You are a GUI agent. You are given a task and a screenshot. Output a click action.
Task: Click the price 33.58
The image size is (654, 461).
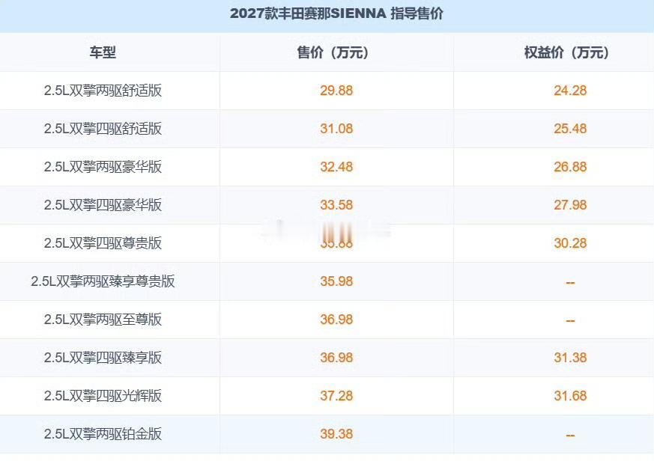pos(336,204)
